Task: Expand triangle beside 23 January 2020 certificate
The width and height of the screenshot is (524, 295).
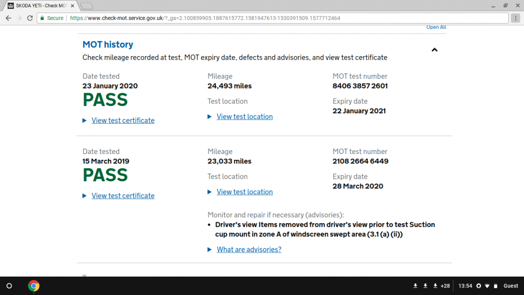Action: (x=84, y=121)
